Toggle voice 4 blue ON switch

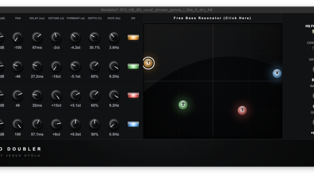(133, 124)
